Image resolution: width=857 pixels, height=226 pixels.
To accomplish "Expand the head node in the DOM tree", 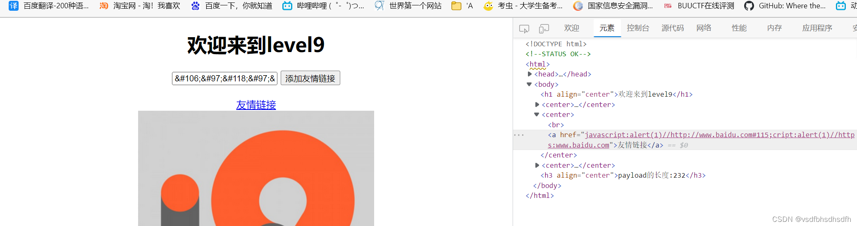I will click(530, 74).
